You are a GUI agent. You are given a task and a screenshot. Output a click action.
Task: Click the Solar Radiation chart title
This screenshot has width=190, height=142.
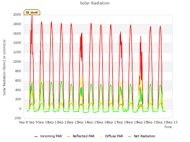[95, 3]
